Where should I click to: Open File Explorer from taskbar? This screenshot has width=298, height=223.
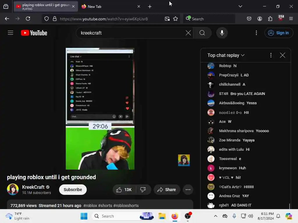(162, 216)
